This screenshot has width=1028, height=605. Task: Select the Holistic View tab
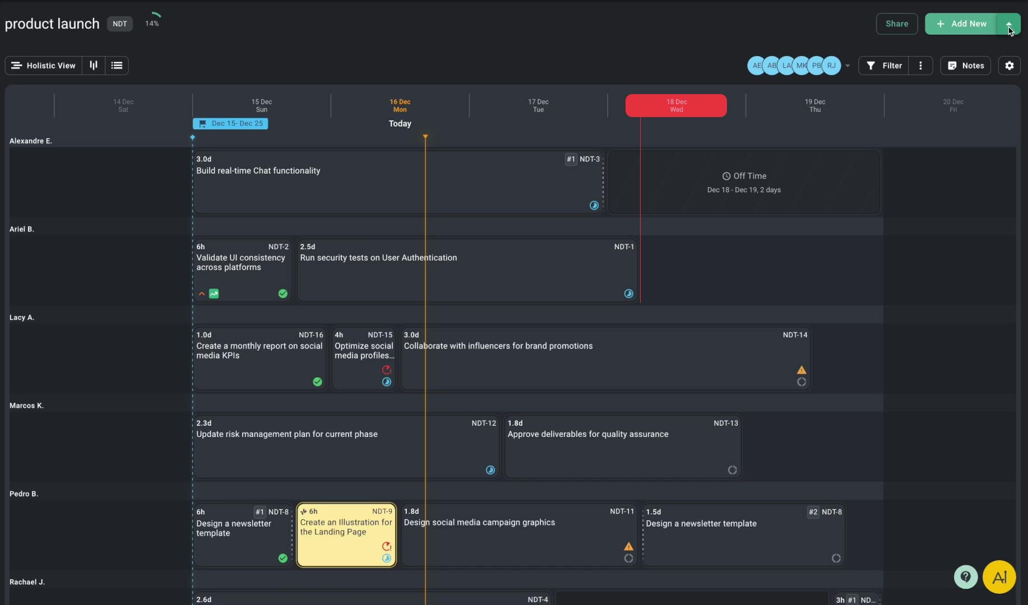(x=44, y=66)
